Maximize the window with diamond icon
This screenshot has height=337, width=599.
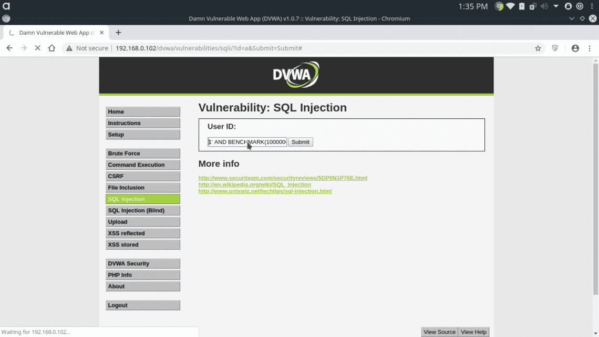click(x=582, y=18)
